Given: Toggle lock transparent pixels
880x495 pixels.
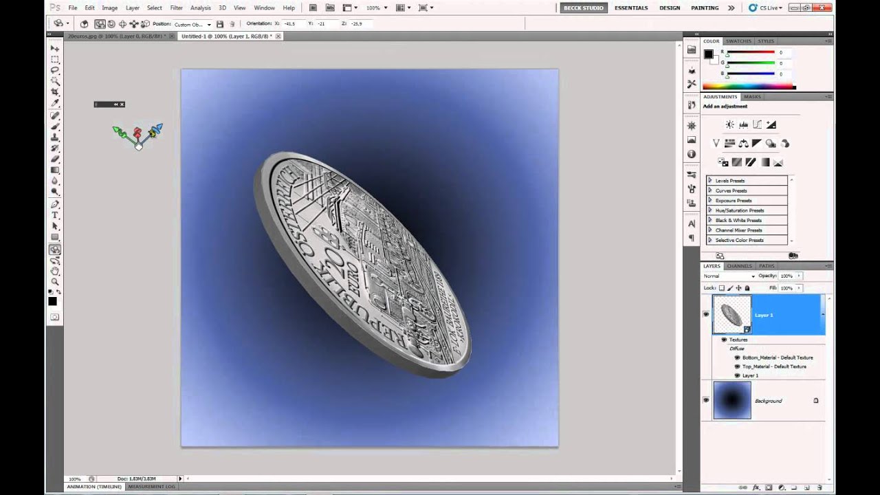Looking at the screenshot, I should click(722, 288).
